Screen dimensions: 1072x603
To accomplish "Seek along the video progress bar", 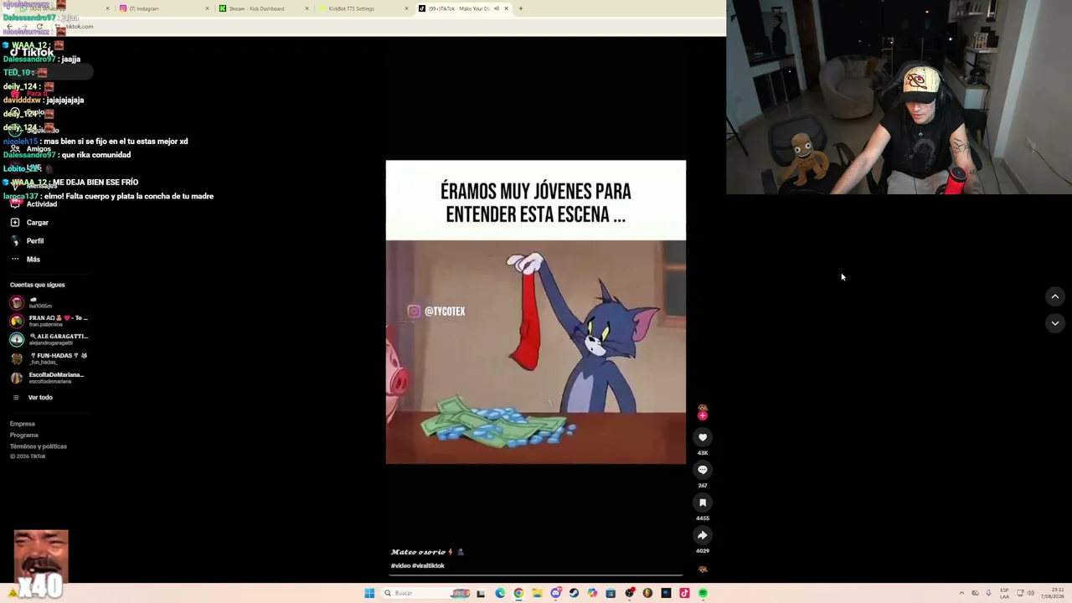I will point(536,575).
